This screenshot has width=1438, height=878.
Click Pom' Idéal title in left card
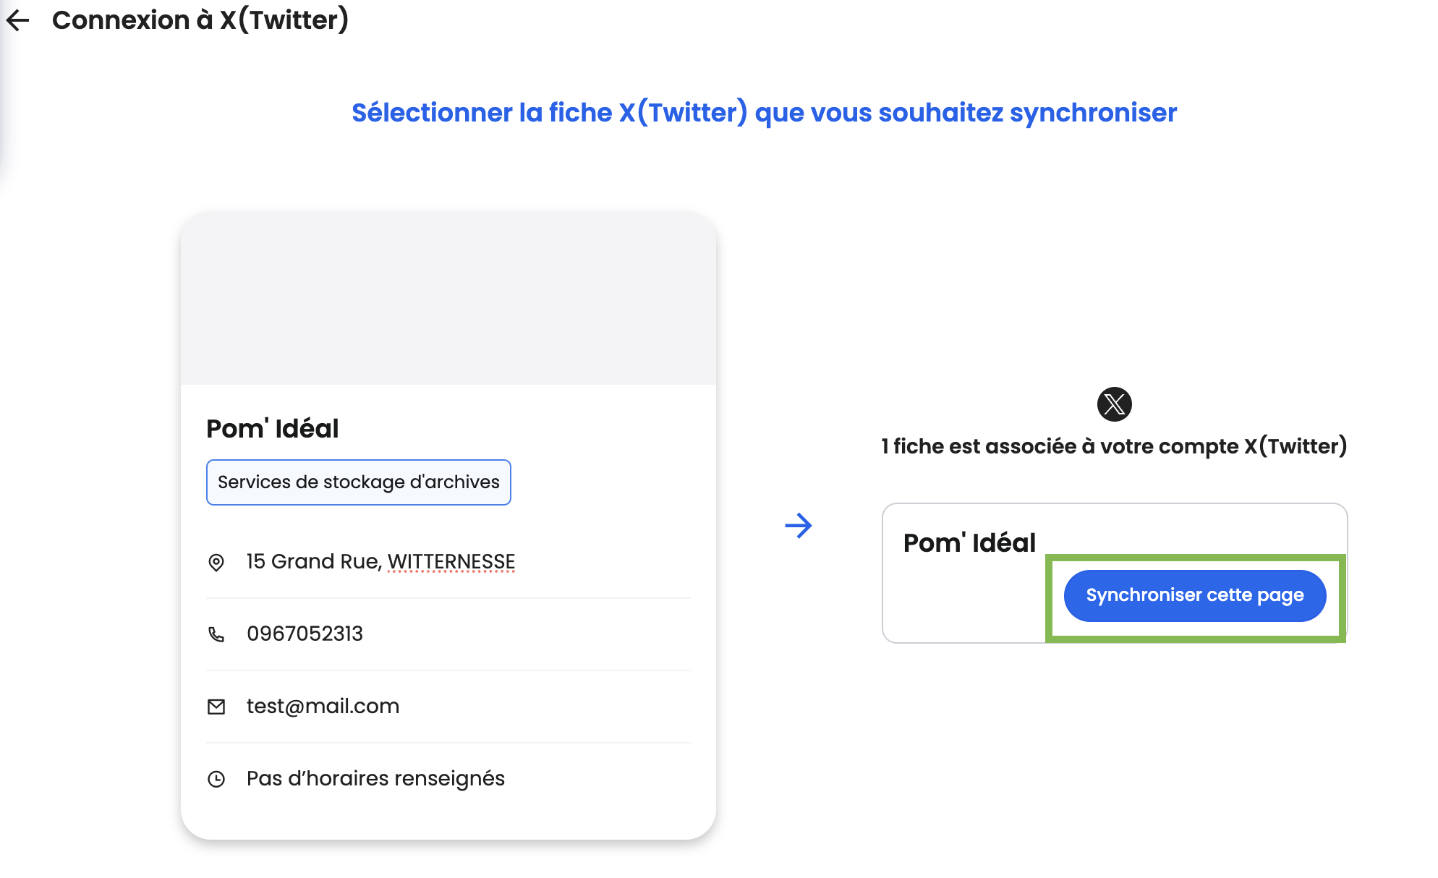[x=273, y=428]
